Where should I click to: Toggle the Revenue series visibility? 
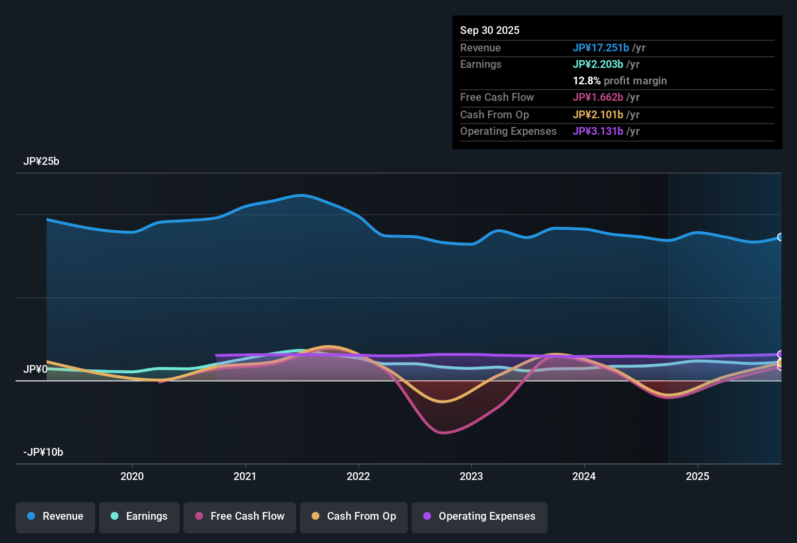pyautogui.click(x=55, y=516)
